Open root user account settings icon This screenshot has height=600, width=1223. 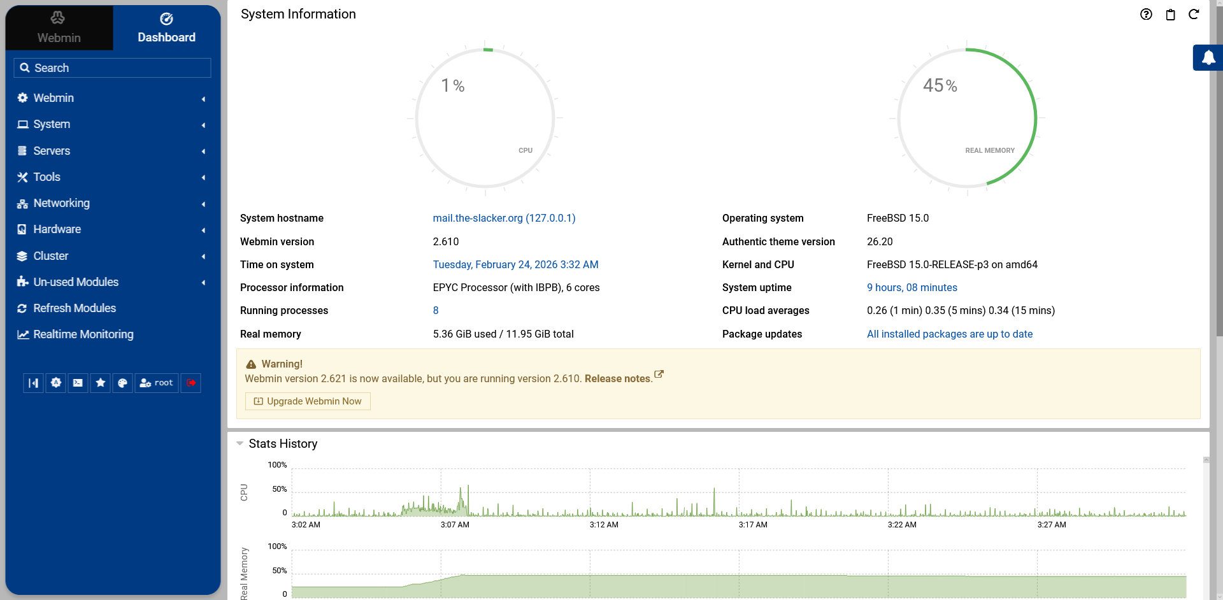(x=156, y=383)
